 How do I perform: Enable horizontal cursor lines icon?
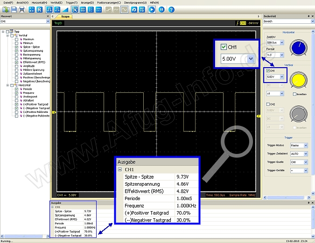[x=98, y=9]
